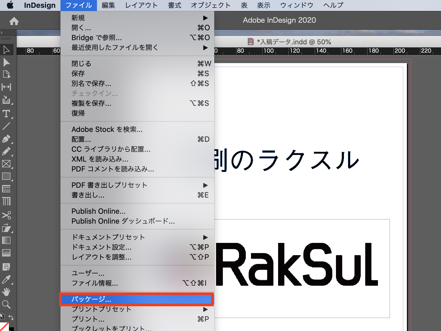Close the ファイル menu
This screenshot has height=331, width=441.
coord(79,5)
